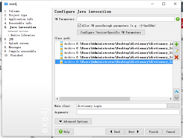Edit the selected class path entry
This screenshot has height=138, width=183.
[x=176, y=51]
